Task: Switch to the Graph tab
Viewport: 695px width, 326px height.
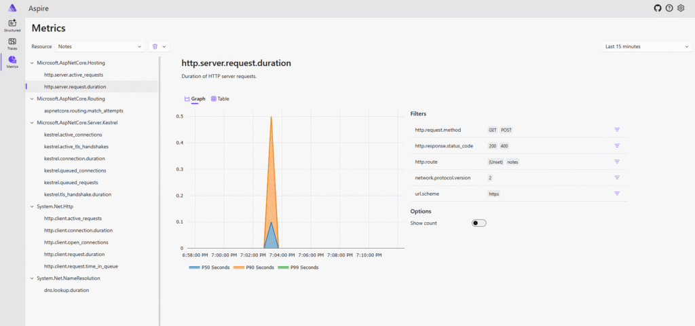Action: (x=195, y=99)
